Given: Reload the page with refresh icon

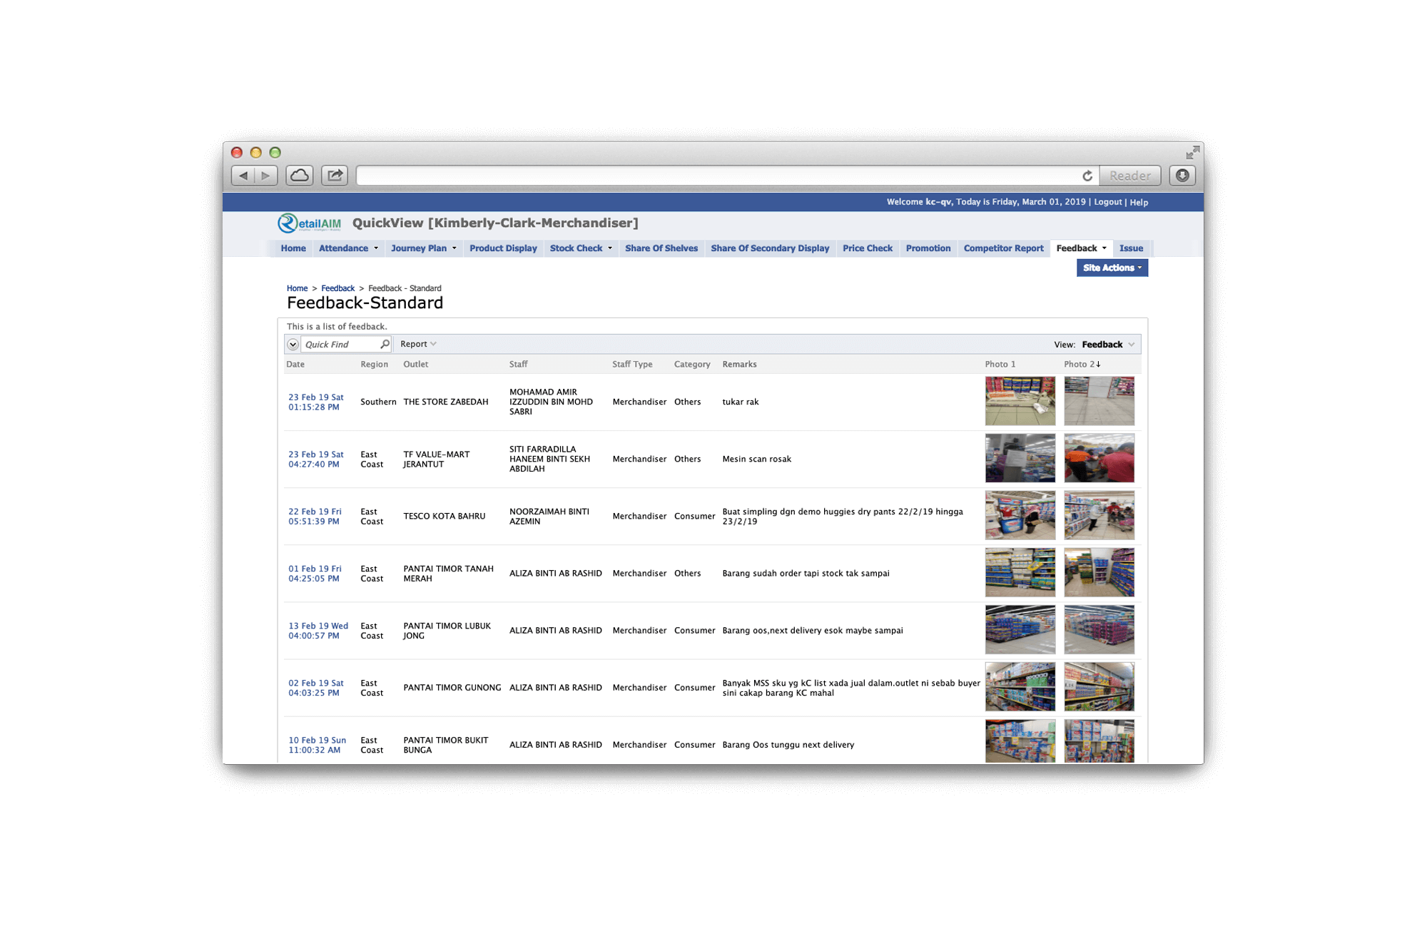Looking at the screenshot, I should click(1087, 176).
